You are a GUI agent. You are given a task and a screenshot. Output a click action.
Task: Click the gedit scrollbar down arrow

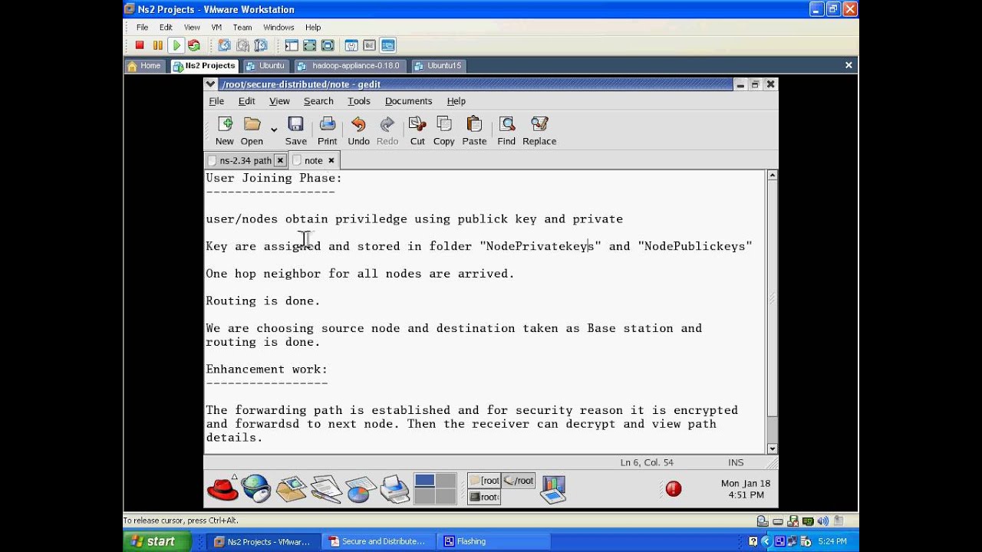click(772, 449)
